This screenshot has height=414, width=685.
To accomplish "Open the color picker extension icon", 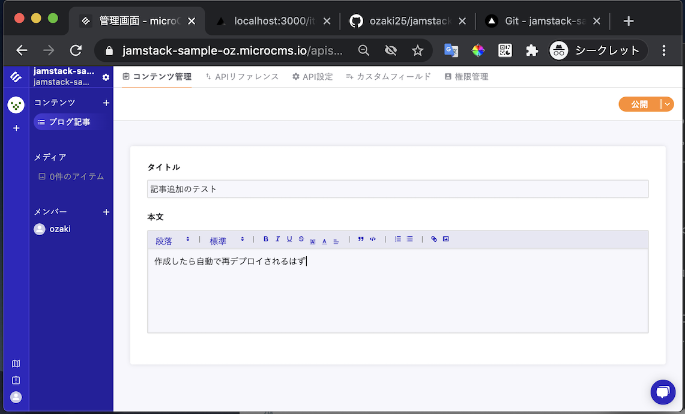I will tap(478, 50).
